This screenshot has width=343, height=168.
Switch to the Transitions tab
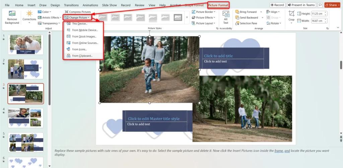[x=71, y=5]
